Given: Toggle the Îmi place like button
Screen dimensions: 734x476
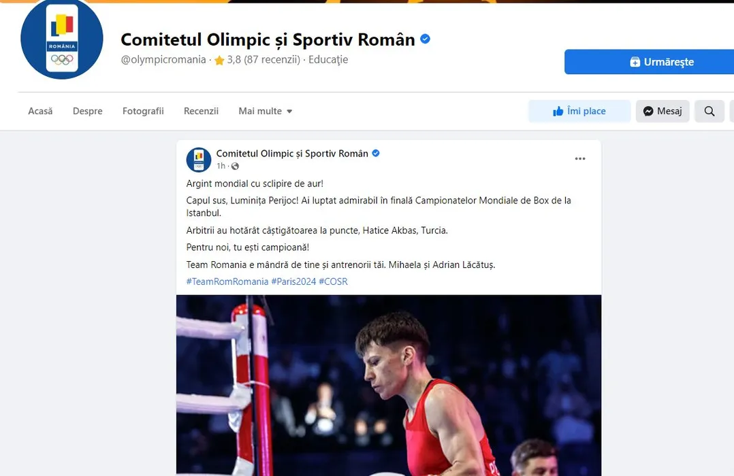Looking at the screenshot, I should pos(579,112).
